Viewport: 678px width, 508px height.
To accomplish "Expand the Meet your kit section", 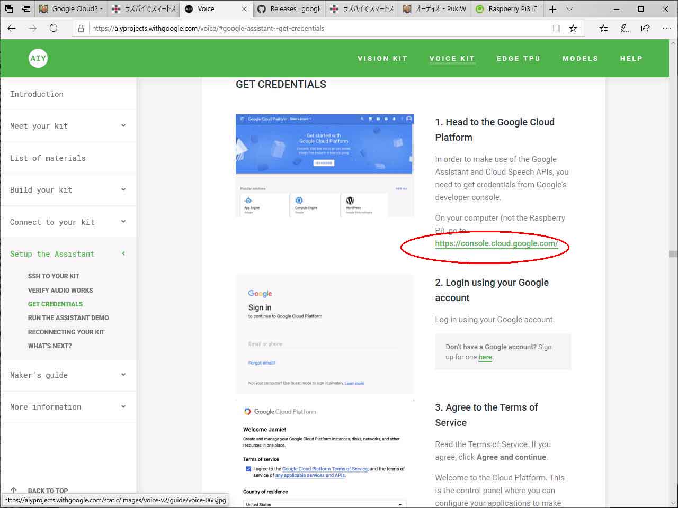I will pos(68,126).
